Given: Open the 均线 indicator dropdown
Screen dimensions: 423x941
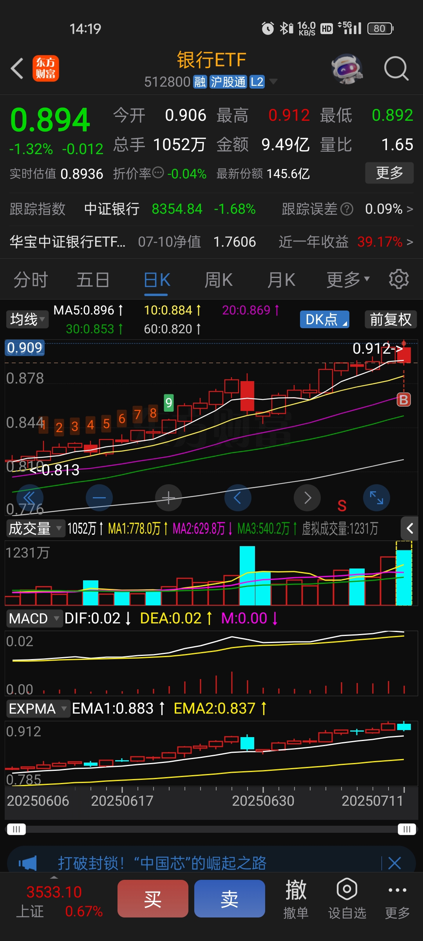Looking at the screenshot, I should tap(27, 320).
